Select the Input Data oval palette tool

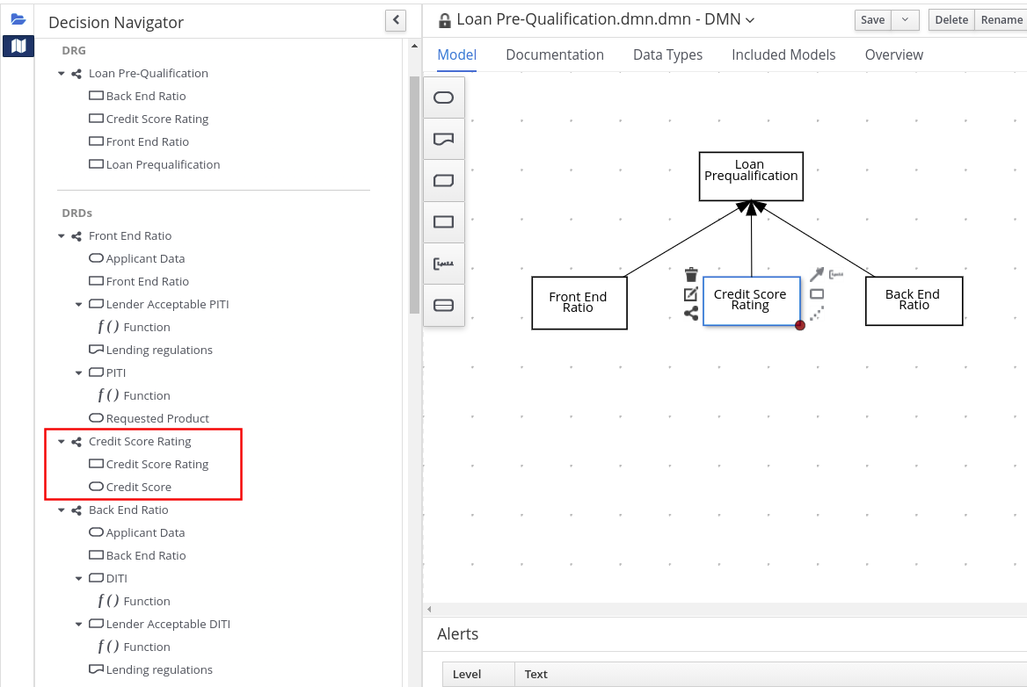point(444,98)
